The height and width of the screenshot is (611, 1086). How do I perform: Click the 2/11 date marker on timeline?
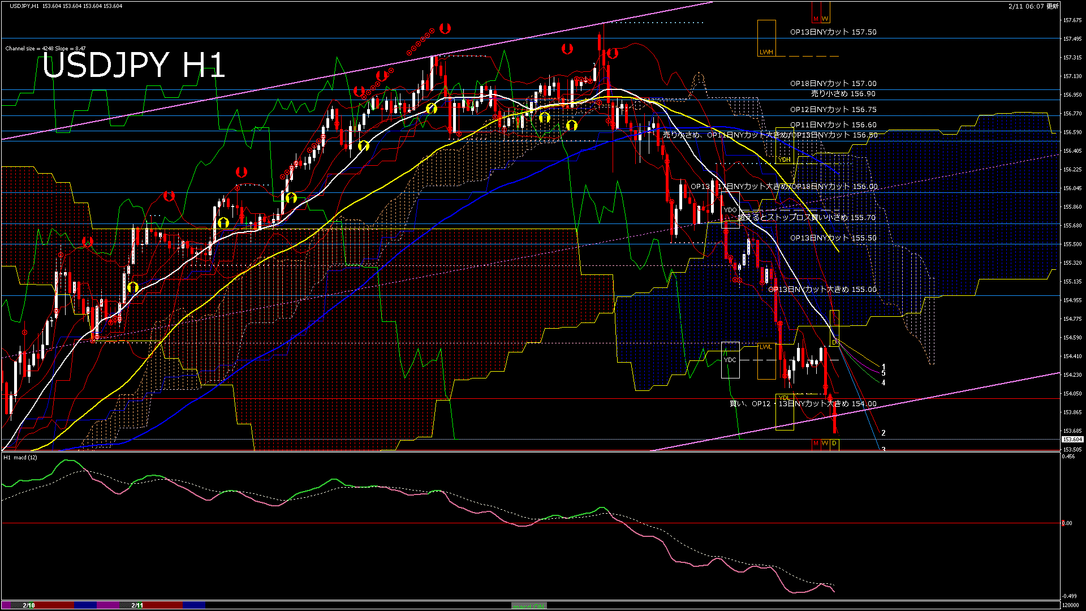click(137, 605)
